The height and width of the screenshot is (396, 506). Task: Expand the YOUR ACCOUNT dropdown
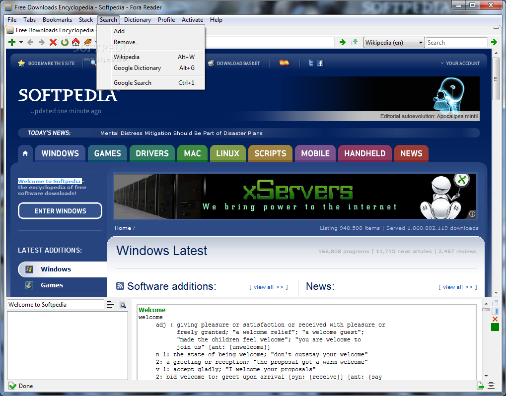point(460,63)
